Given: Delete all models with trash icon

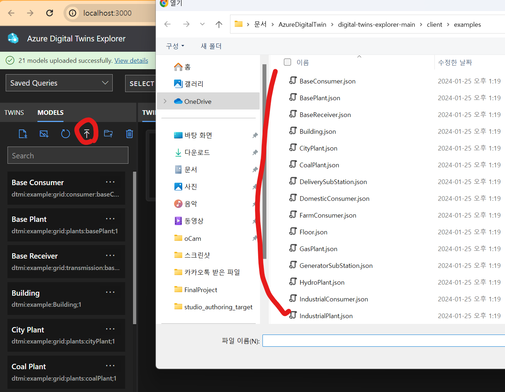Looking at the screenshot, I should tap(129, 134).
